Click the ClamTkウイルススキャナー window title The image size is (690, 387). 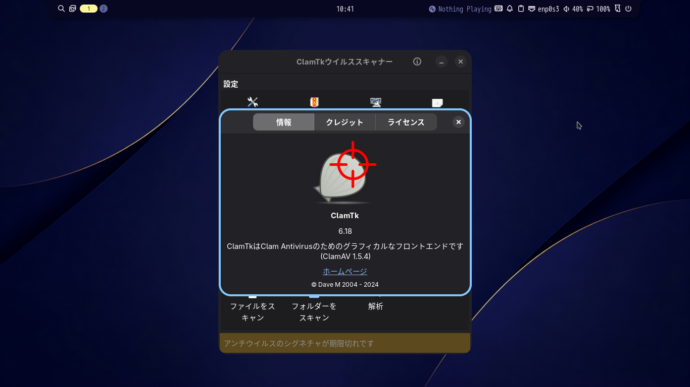coord(344,61)
